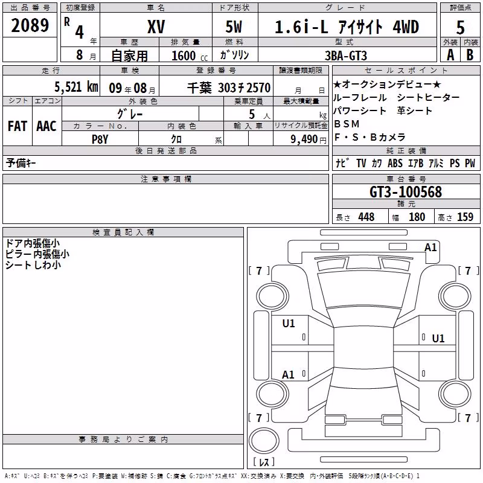Click the 事務局よりご案内 header
Viewport: 483px width, 483px height.
[123, 440]
